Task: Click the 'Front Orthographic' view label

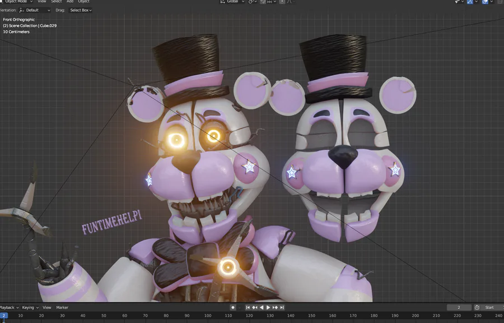Action: tap(19, 20)
